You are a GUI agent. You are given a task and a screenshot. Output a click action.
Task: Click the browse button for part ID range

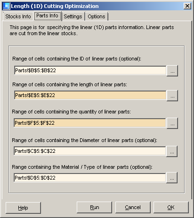[x=172, y=71]
